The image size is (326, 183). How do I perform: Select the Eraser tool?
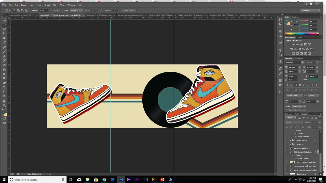4,65
